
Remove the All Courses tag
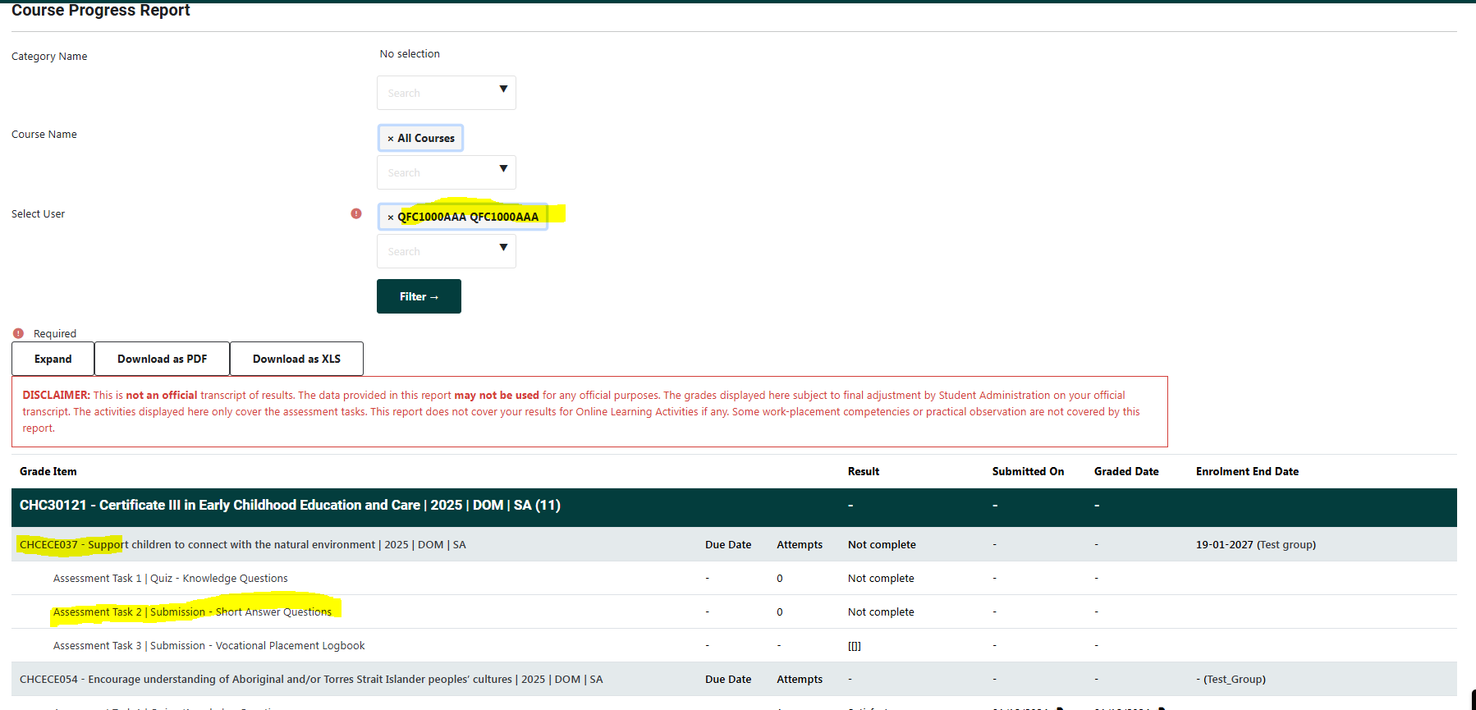(391, 139)
